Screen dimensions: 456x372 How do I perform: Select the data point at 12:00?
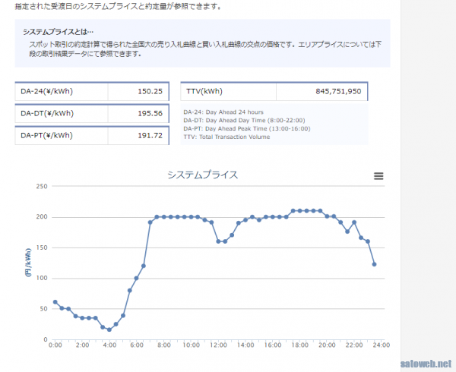click(x=218, y=241)
